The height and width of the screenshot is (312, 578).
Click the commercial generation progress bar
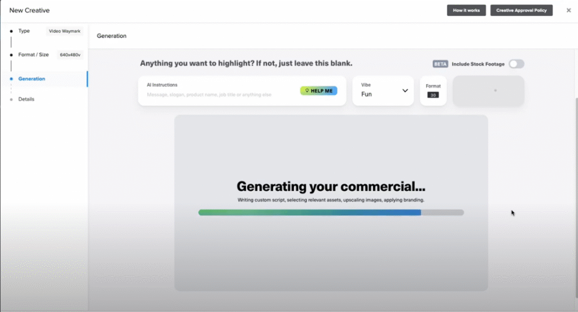tap(331, 213)
